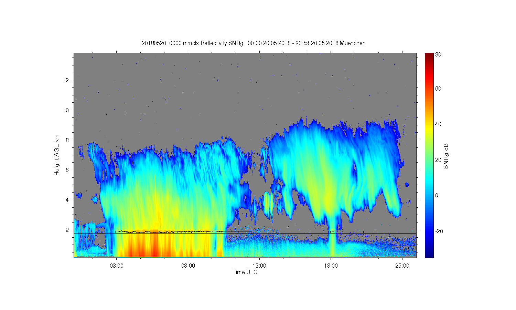Click the height tick label 4

pyautogui.click(x=68, y=200)
